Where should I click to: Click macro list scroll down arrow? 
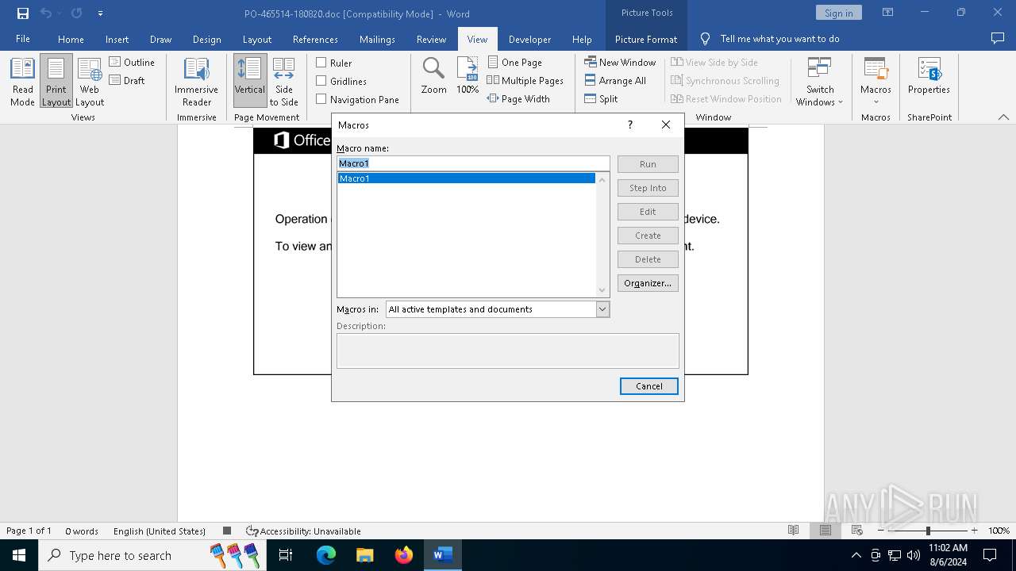tap(602, 290)
